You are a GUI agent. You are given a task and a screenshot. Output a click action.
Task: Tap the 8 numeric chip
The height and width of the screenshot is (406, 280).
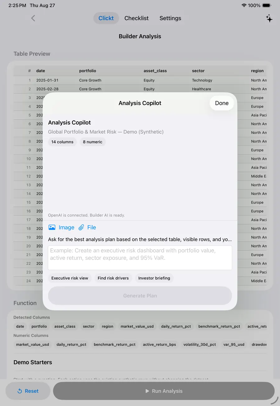pyautogui.click(x=93, y=142)
